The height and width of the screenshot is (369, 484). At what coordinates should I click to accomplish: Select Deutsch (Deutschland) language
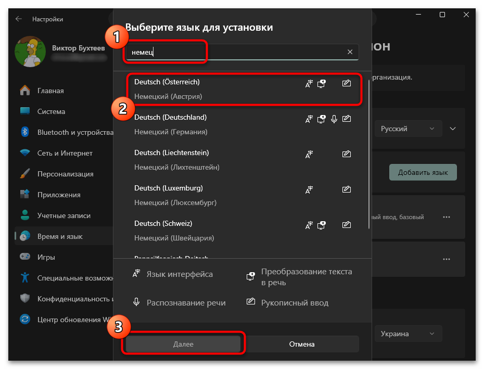[243, 124]
